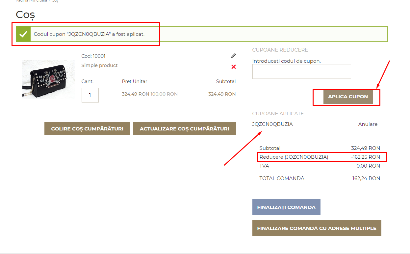The height and width of the screenshot is (254, 410).
Task: Click the APLICA CUPON button
Action: pos(348,97)
